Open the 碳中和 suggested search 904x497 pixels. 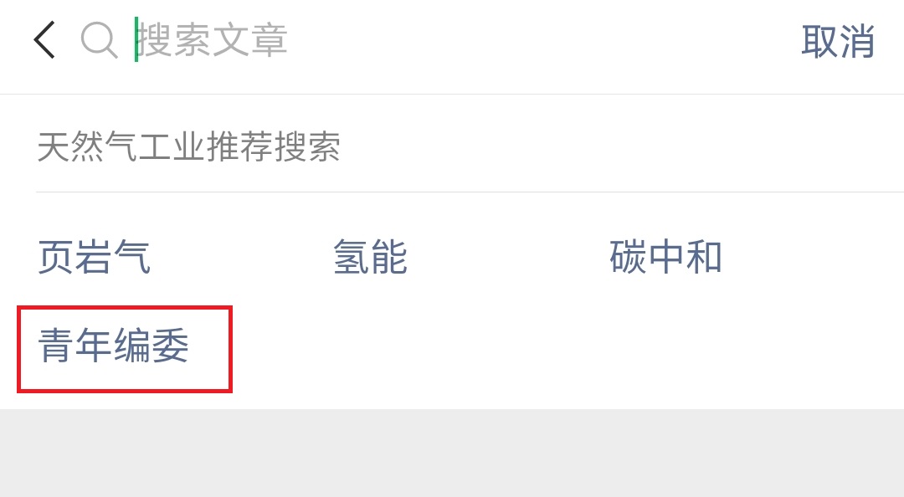[666, 257]
